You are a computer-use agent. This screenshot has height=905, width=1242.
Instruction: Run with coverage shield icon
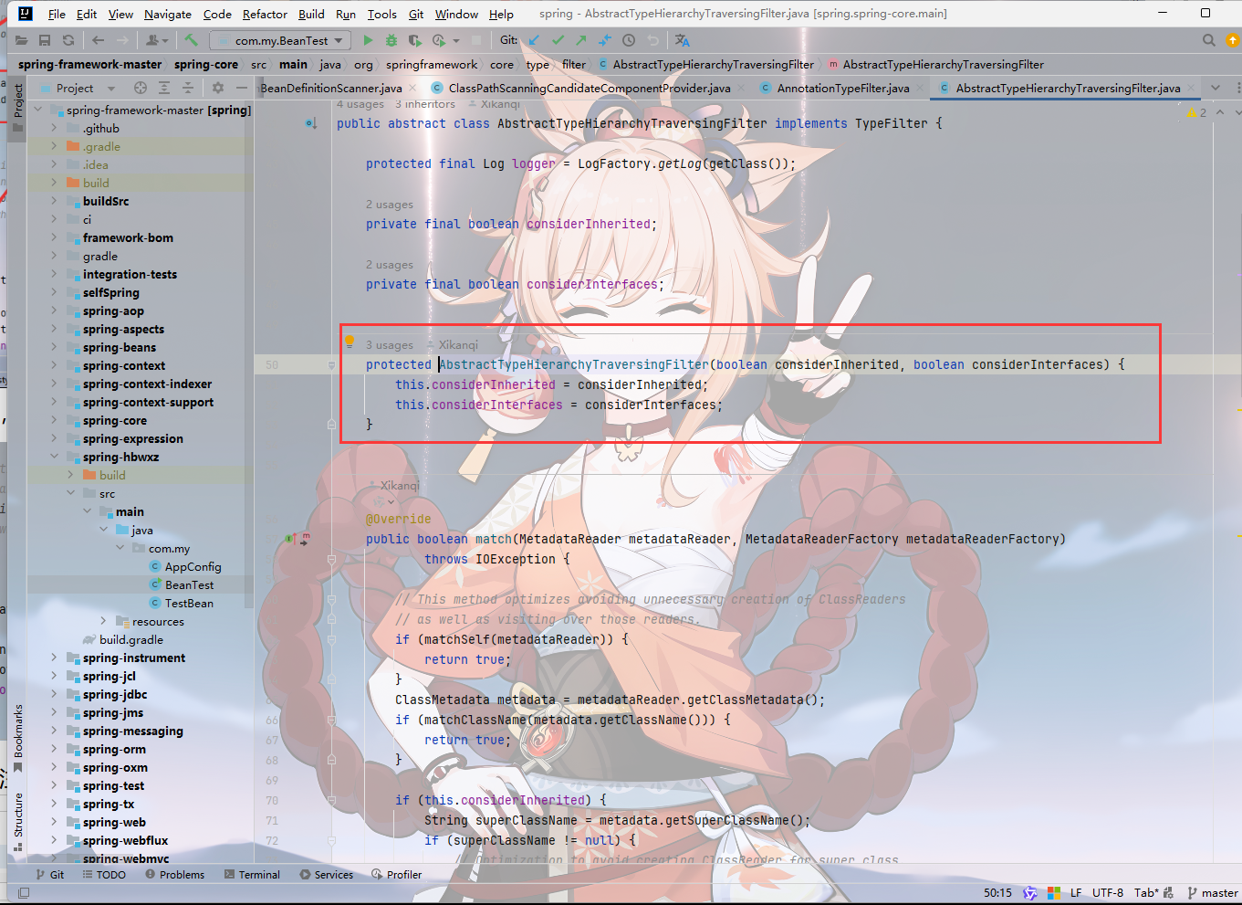click(414, 40)
